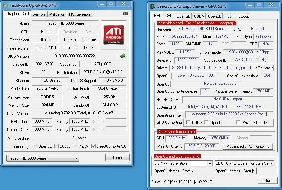
Task: Click the ATI Radeon logo in GPU-Z
Action: (114, 35)
